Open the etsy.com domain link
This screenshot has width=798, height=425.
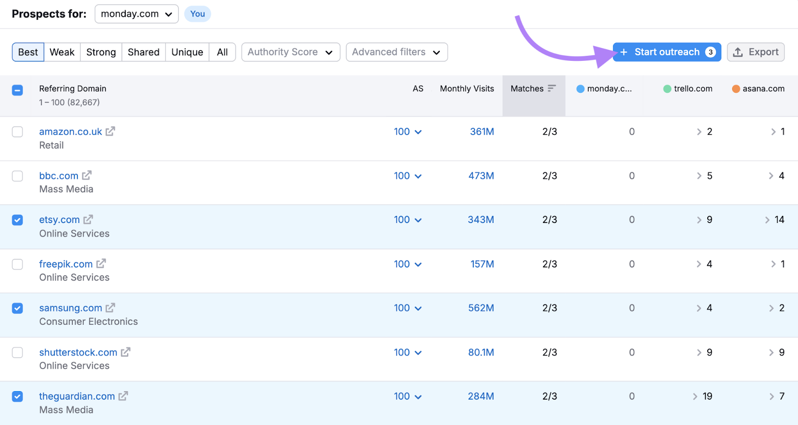coord(59,219)
